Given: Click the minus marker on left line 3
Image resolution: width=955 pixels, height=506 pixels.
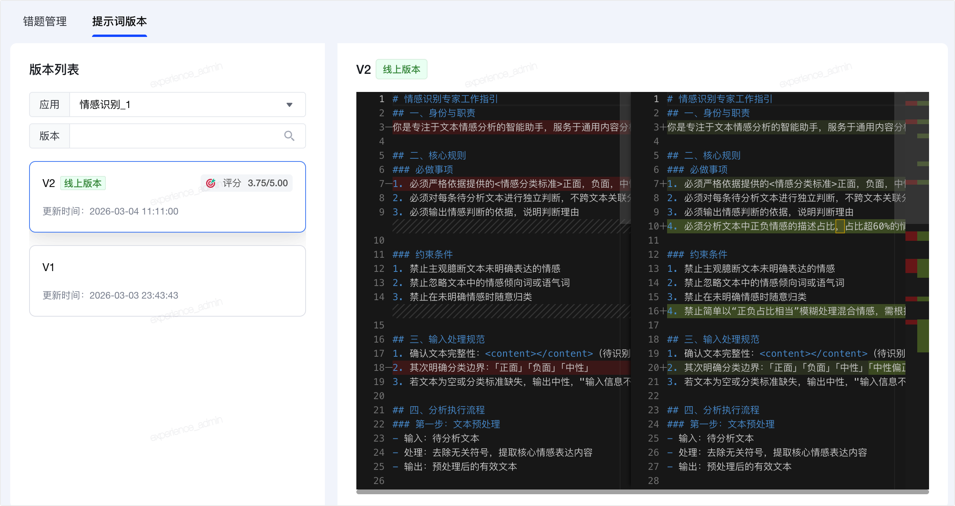Looking at the screenshot, I should coord(389,127).
